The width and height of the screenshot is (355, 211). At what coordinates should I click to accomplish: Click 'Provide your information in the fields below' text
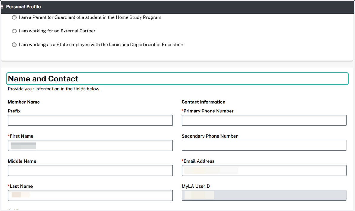tap(54, 89)
